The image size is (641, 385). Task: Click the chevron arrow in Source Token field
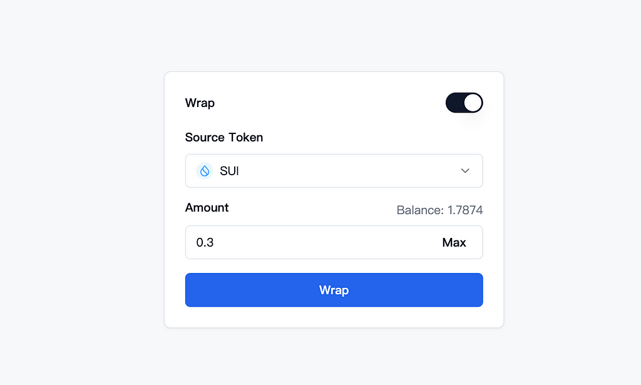pyautogui.click(x=465, y=171)
